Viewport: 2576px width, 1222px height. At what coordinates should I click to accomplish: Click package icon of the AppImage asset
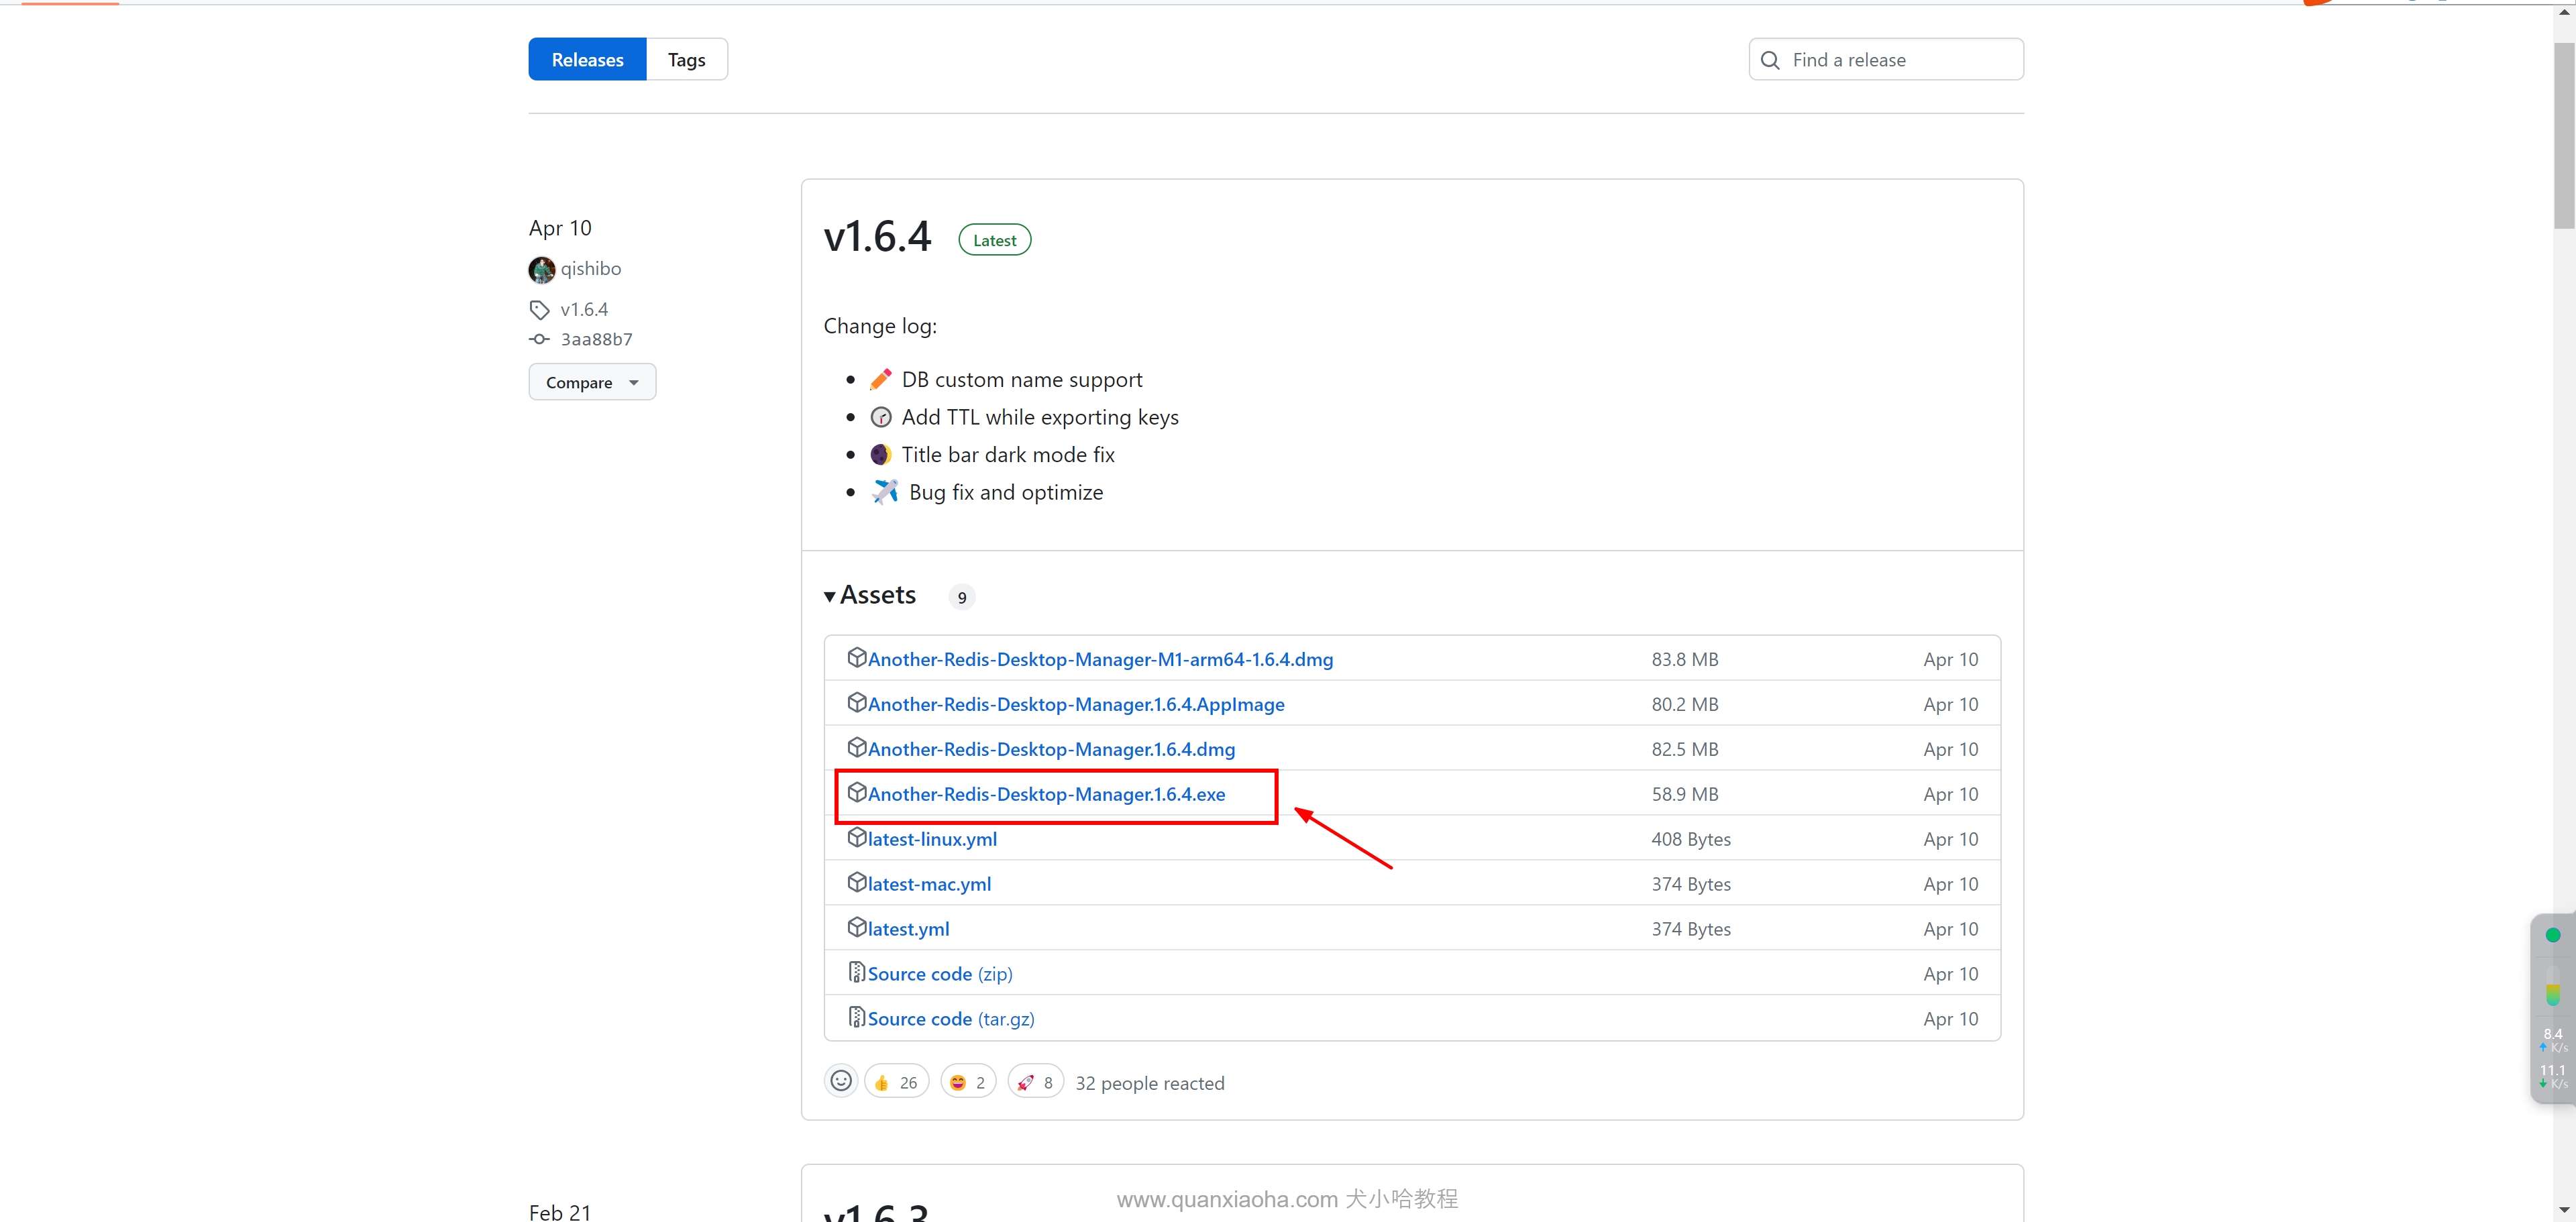(x=856, y=702)
